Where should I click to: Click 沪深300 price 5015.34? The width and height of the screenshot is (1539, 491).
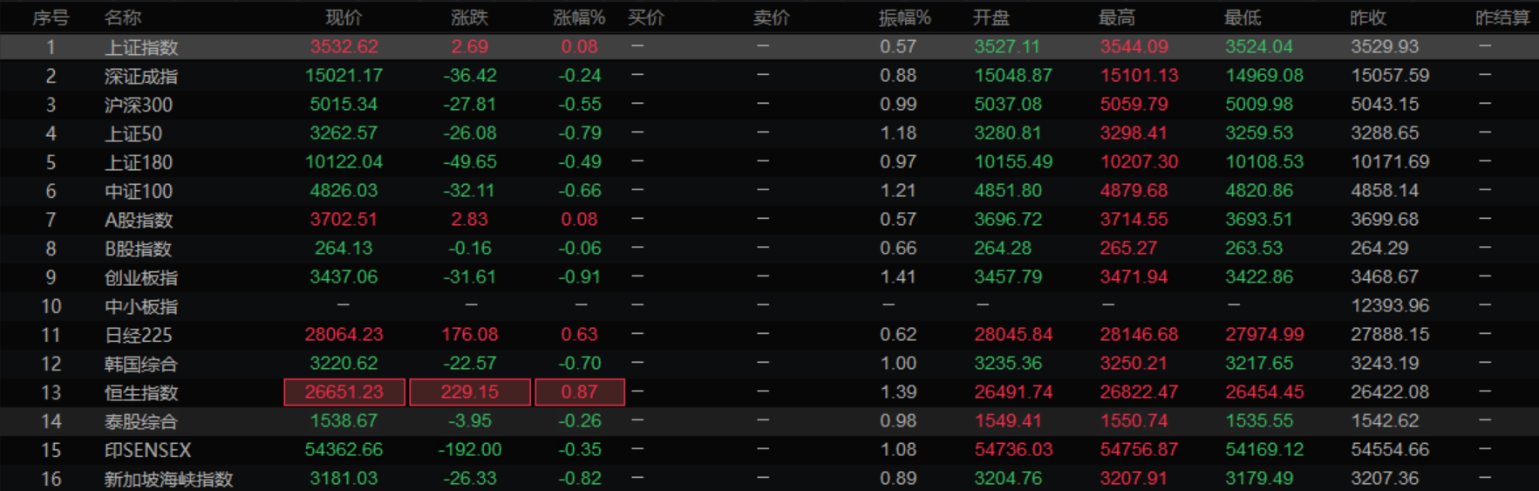(x=344, y=104)
